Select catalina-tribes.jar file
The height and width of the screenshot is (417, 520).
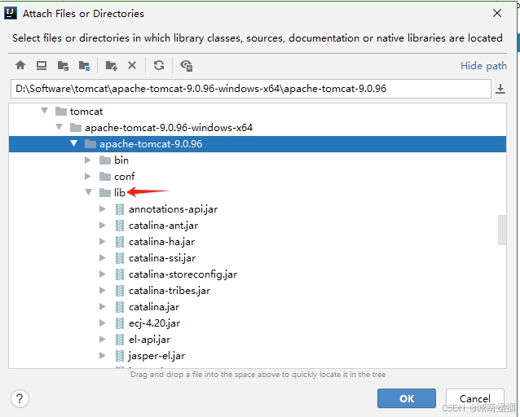(x=258, y=291)
